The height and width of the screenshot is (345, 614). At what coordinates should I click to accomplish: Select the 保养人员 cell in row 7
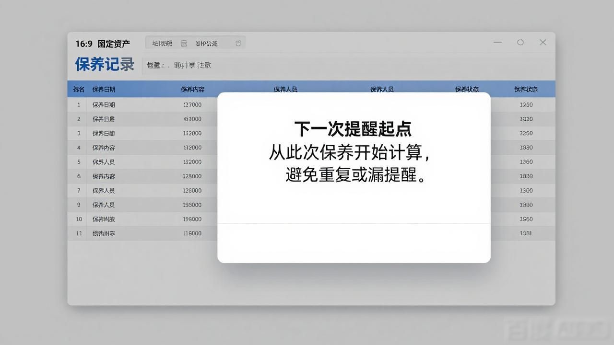(104, 191)
